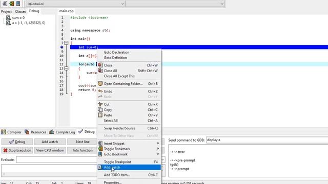This screenshot has height=184, width=328.
Task: Click the Toggle Bookmark icon in the context menu
Action: (100, 149)
